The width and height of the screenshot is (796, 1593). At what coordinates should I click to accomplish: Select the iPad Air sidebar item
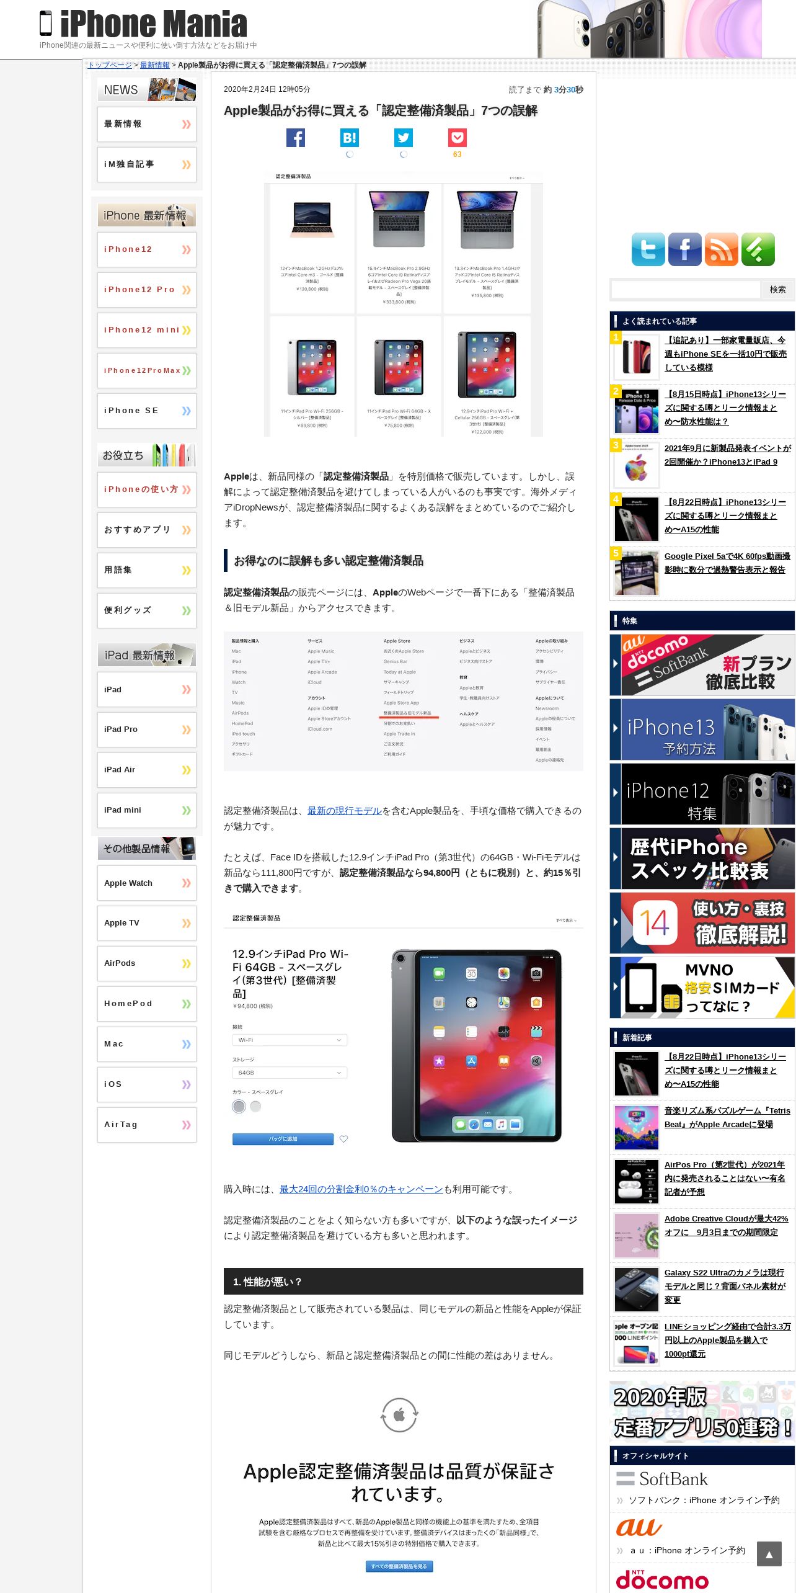[x=147, y=770]
